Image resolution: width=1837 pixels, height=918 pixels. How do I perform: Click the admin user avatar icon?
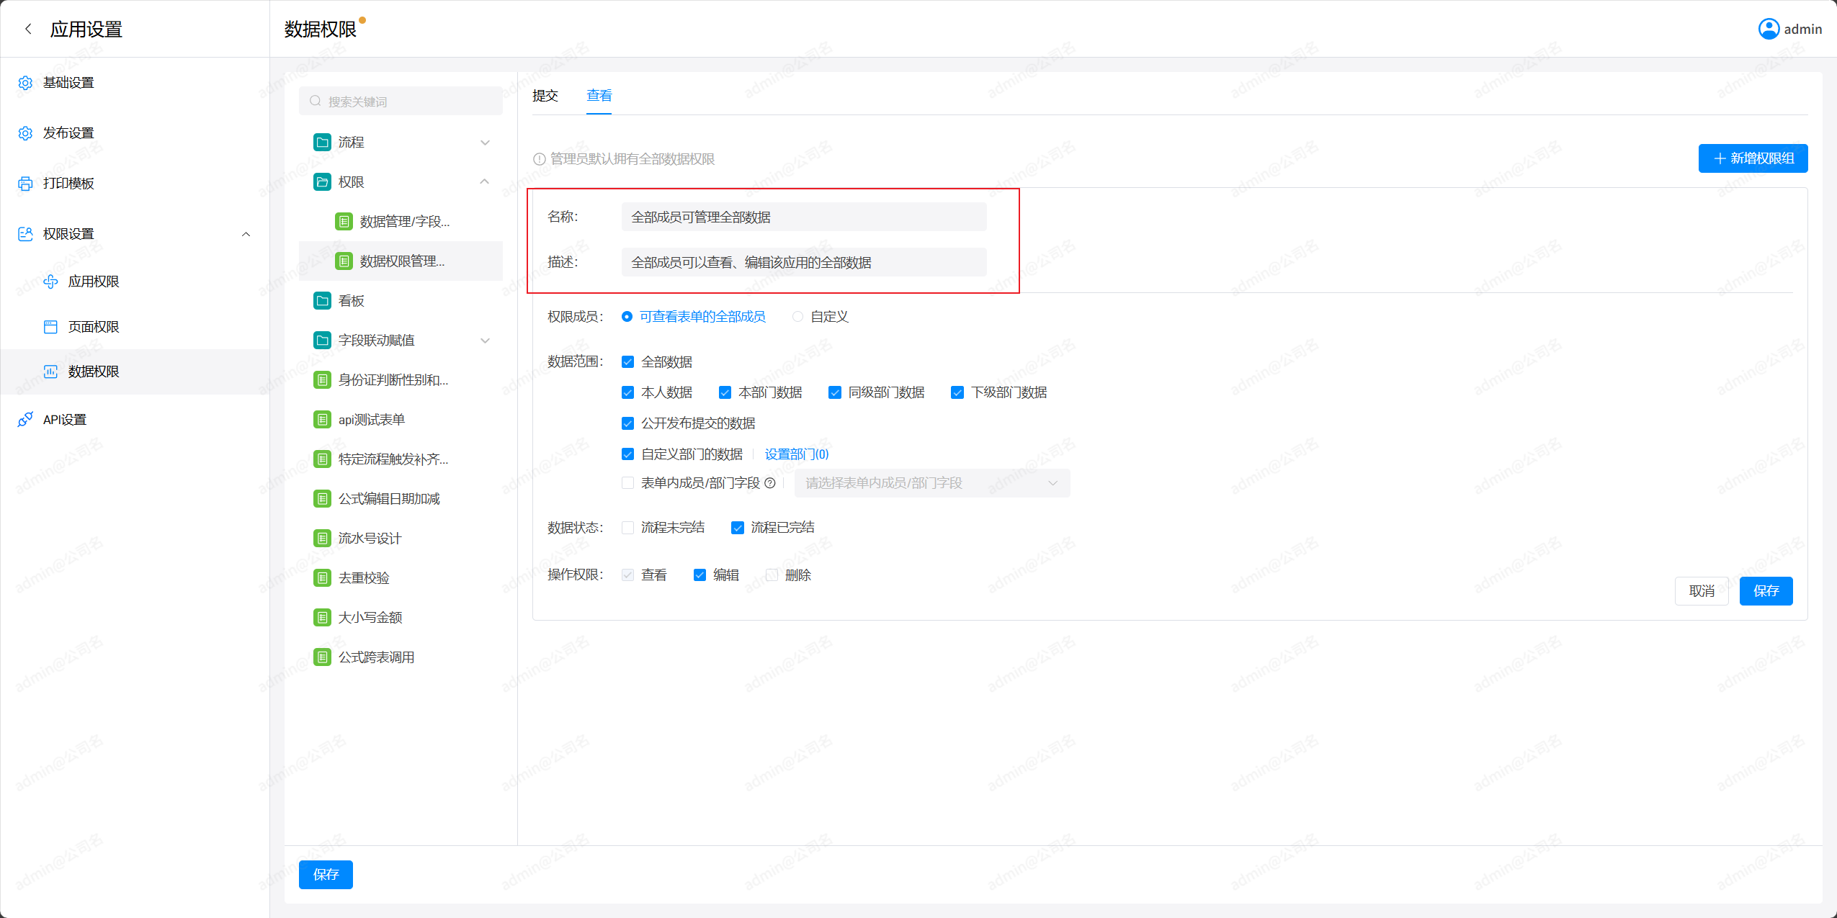(x=1769, y=29)
